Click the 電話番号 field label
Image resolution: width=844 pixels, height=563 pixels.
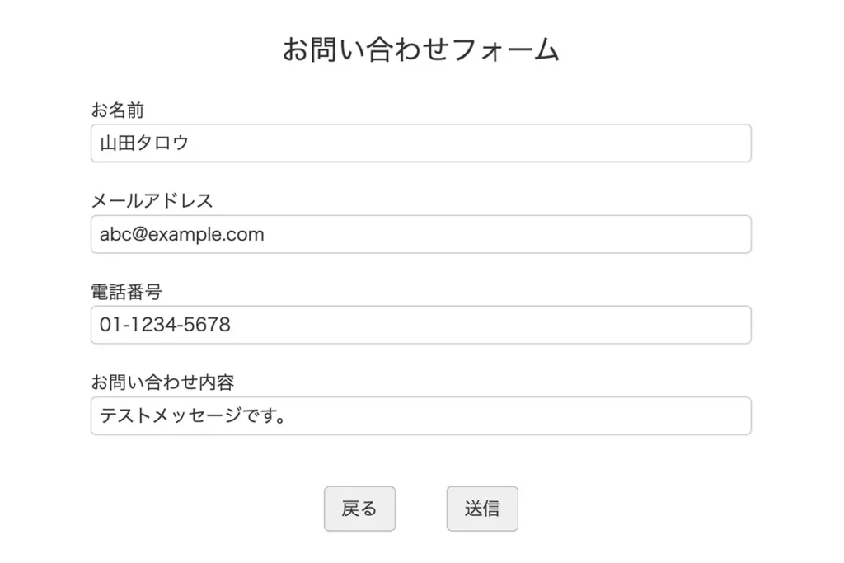pyautogui.click(x=126, y=292)
